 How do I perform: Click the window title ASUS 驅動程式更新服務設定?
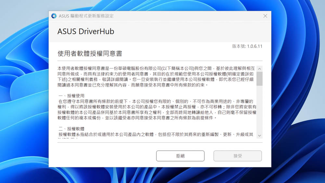pos(86,16)
